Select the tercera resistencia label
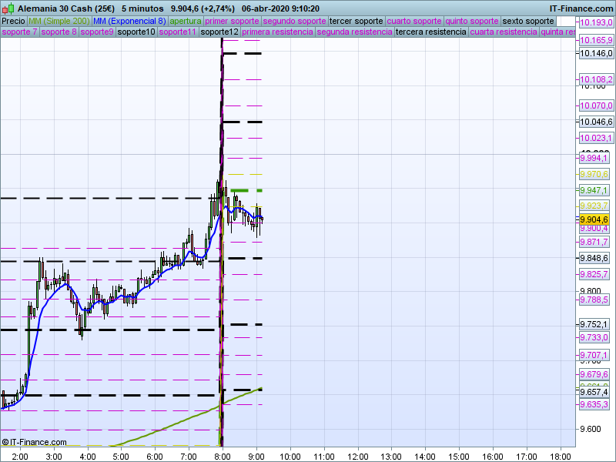This screenshot has height=462, width=616. 430,32
